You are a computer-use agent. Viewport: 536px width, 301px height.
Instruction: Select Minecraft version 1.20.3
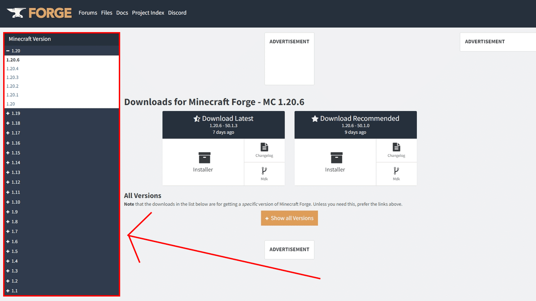click(x=13, y=77)
